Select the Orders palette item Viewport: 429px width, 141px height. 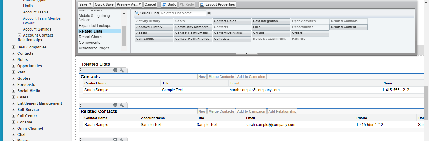pyautogui.click(x=310, y=33)
